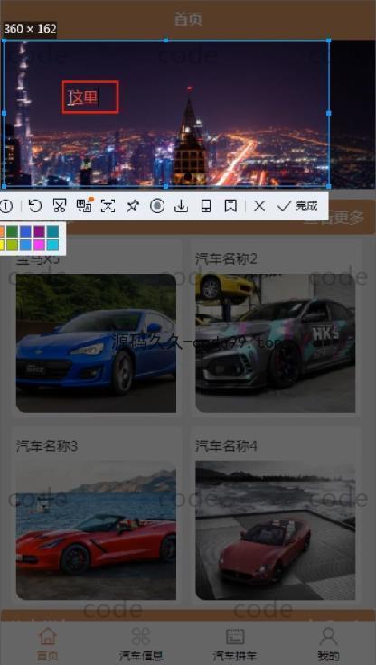Pick the royal blue color swatch

click(25, 231)
